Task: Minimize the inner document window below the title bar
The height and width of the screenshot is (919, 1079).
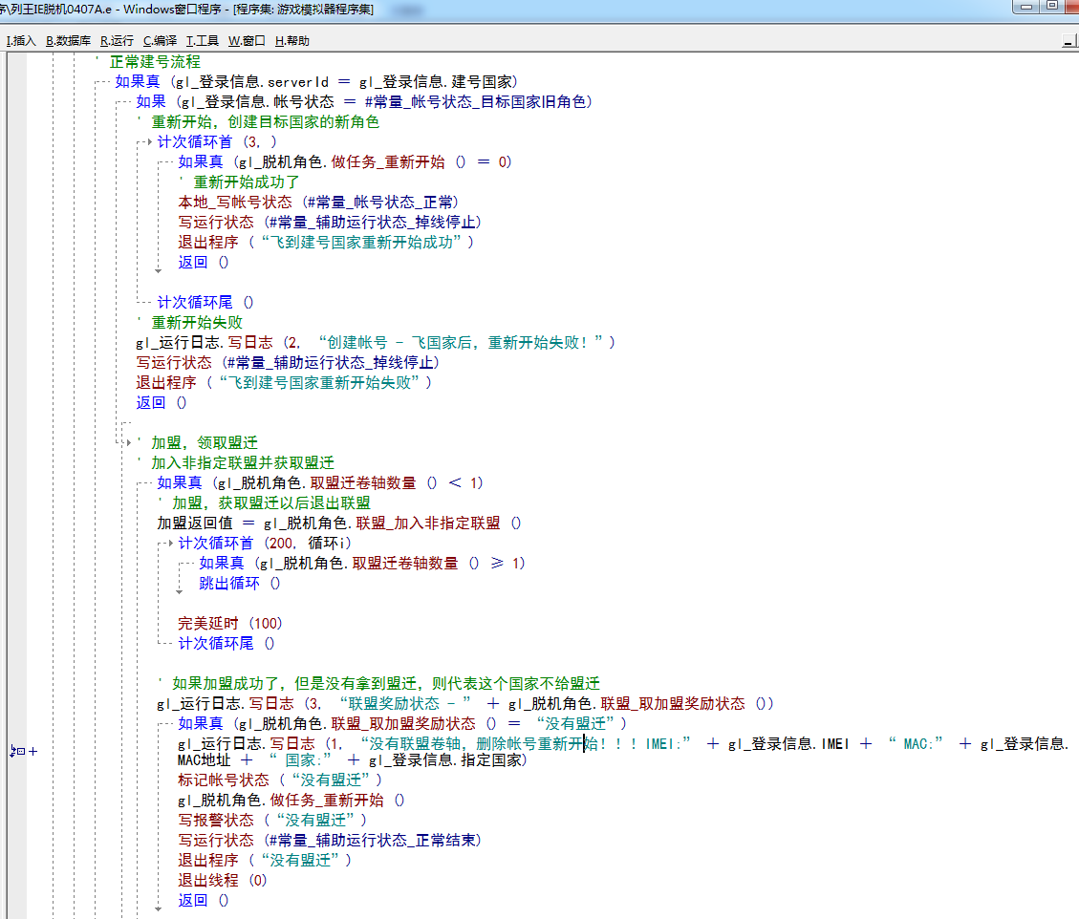Action: point(1068,41)
